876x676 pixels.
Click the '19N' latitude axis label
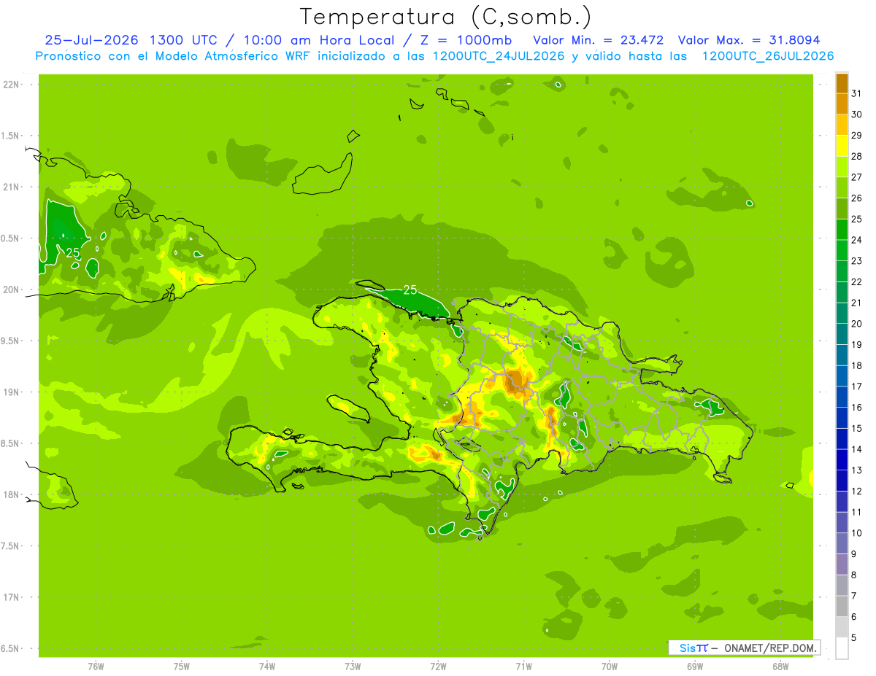point(11,392)
